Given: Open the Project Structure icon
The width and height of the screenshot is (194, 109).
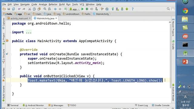Looking at the screenshot, I should (x=107, y=9).
